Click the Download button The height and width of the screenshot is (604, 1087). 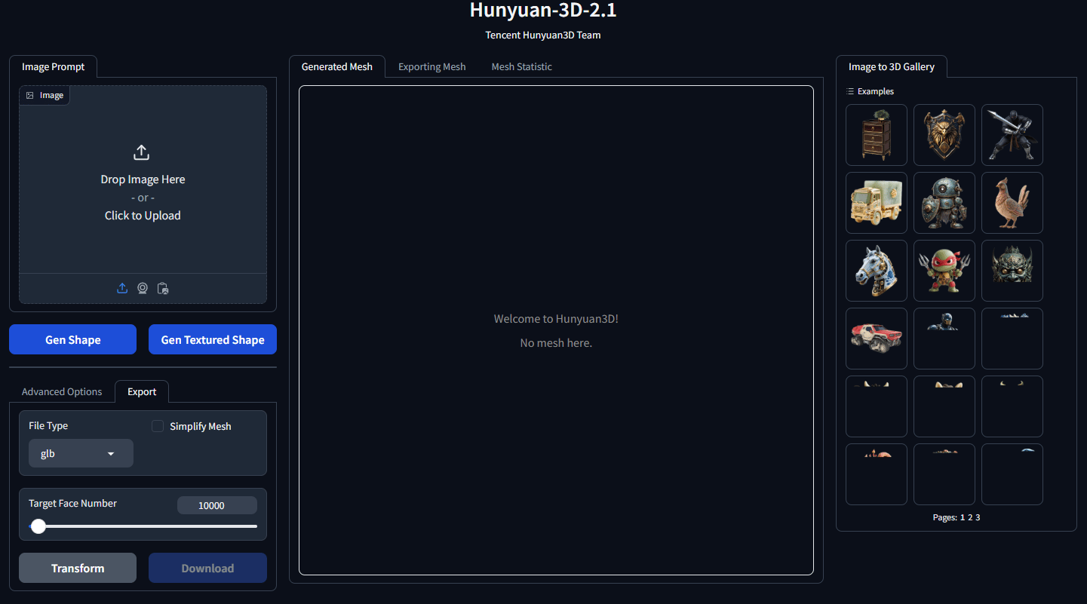point(207,568)
